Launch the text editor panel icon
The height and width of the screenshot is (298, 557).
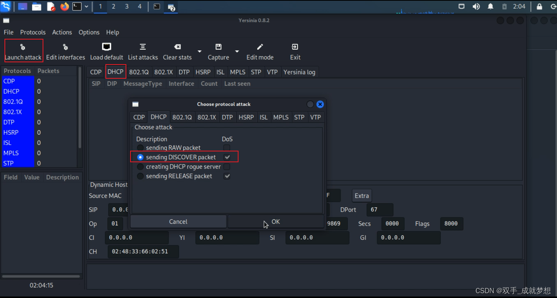coord(50,6)
